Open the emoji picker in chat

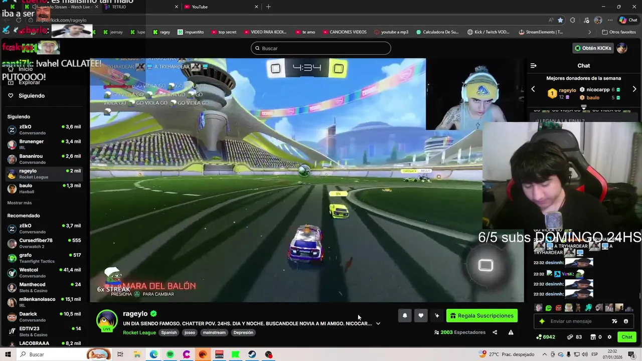coord(626,321)
